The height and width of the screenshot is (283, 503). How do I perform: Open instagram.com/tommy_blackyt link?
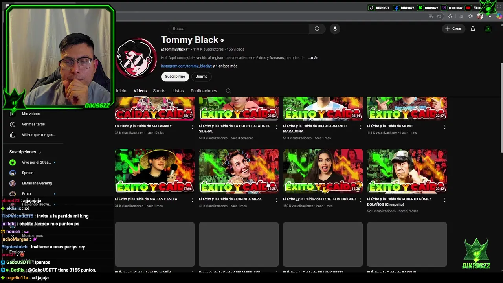click(186, 66)
